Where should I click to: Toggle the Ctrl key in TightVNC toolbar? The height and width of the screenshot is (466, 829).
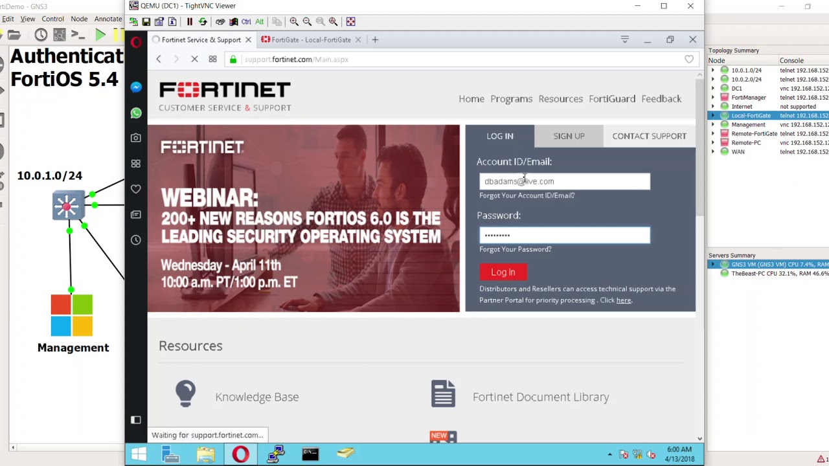tap(246, 21)
